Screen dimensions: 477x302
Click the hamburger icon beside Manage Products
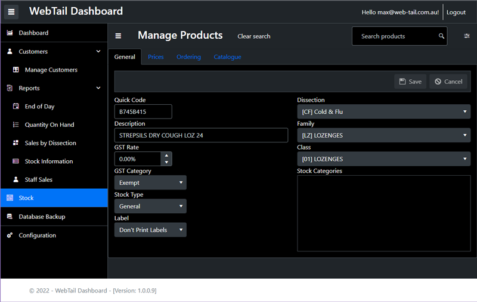[118, 36]
